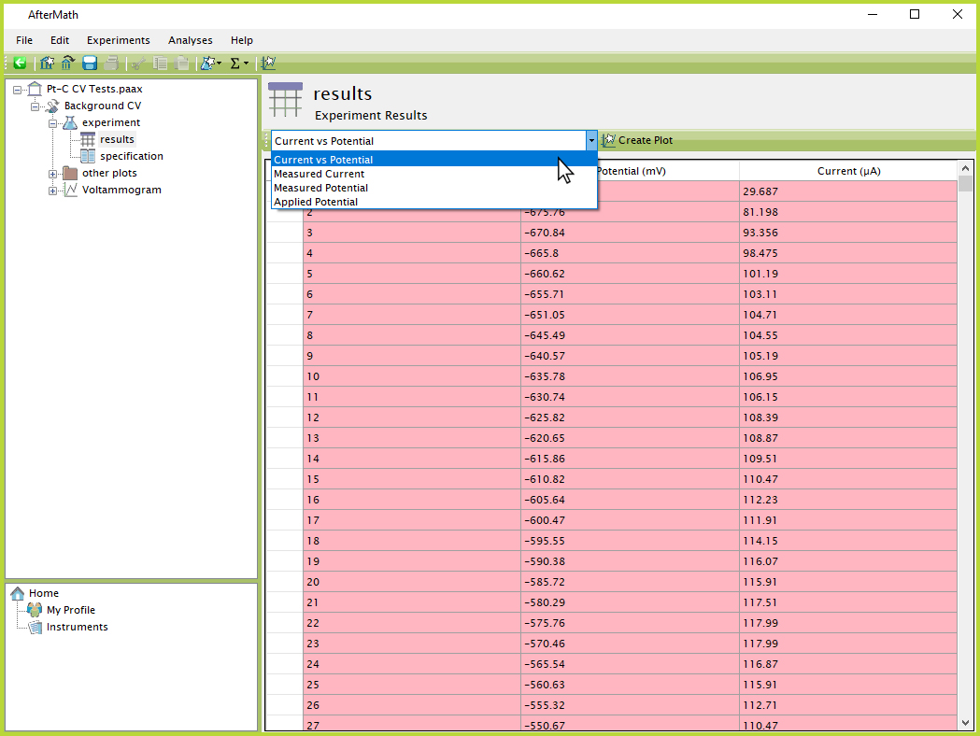Collapse the Background CV tree node

click(35, 106)
